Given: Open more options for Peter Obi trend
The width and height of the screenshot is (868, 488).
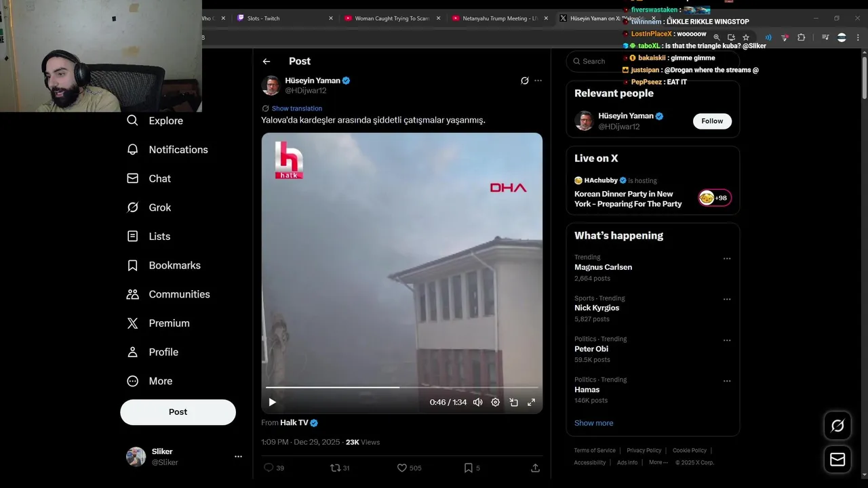Looking at the screenshot, I should (727, 340).
